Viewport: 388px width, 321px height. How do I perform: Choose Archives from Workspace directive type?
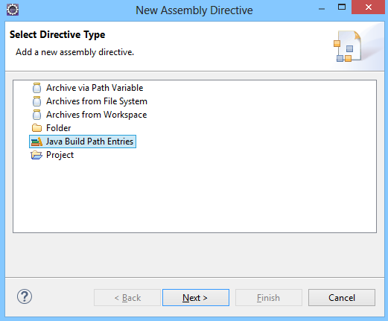[x=96, y=115]
